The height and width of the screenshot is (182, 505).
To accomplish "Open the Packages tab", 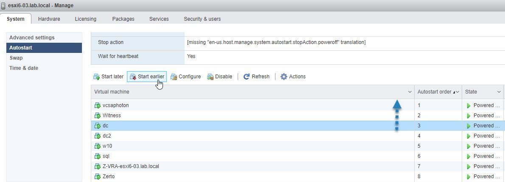I will [x=123, y=19].
